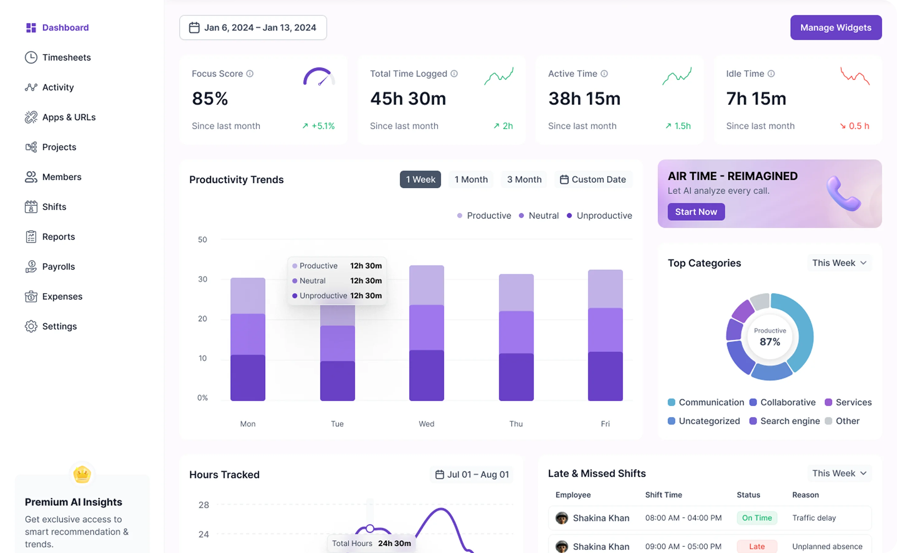Click the Focus Score gauge icon
The image size is (897, 553).
coord(319,76)
